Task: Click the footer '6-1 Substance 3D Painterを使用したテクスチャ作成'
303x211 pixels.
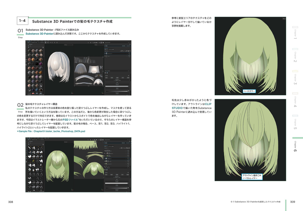Action: (255, 202)
